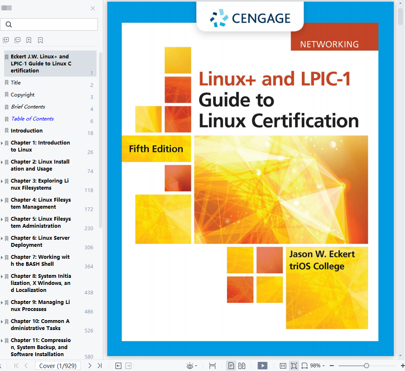This screenshot has height=371, width=405.
Task: Click the zoom in plus button
Action: pyautogui.click(x=403, y=366)
